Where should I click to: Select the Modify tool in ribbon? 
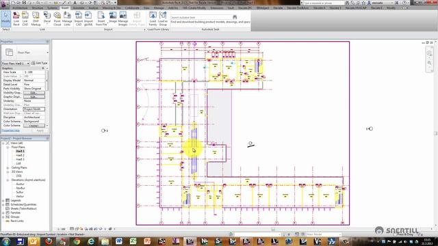(5, 18)
